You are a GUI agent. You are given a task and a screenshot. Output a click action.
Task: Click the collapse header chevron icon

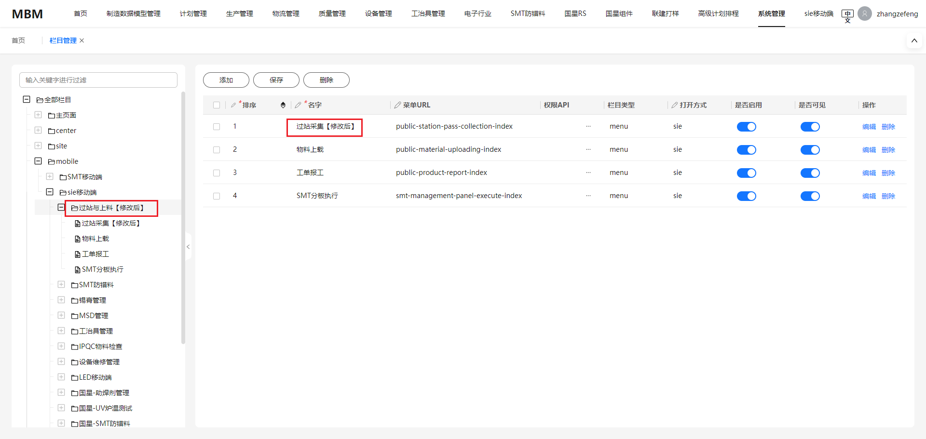pyautogui.click(x=914, y=40)
